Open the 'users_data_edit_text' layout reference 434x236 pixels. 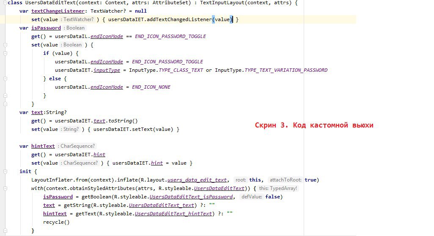click(x=197, y=180)
